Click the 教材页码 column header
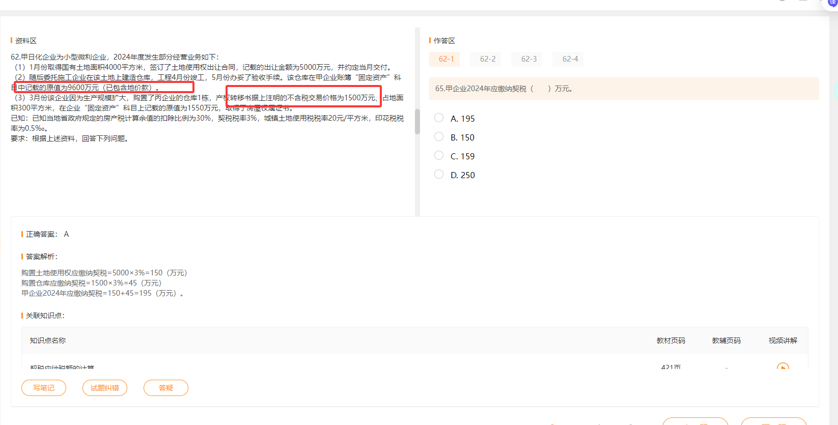838x425 pixels. click(671, 341)
